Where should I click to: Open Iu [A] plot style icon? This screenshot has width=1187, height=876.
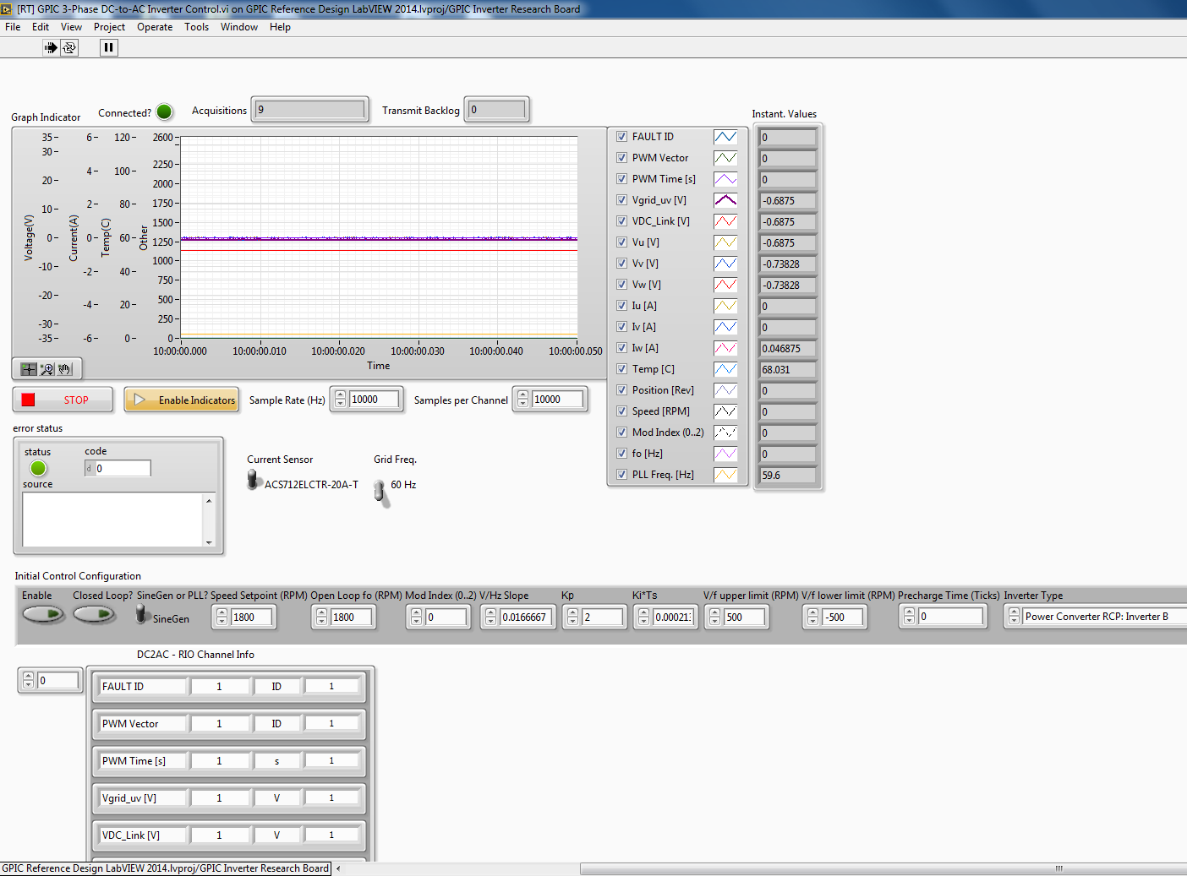[725, 306]
